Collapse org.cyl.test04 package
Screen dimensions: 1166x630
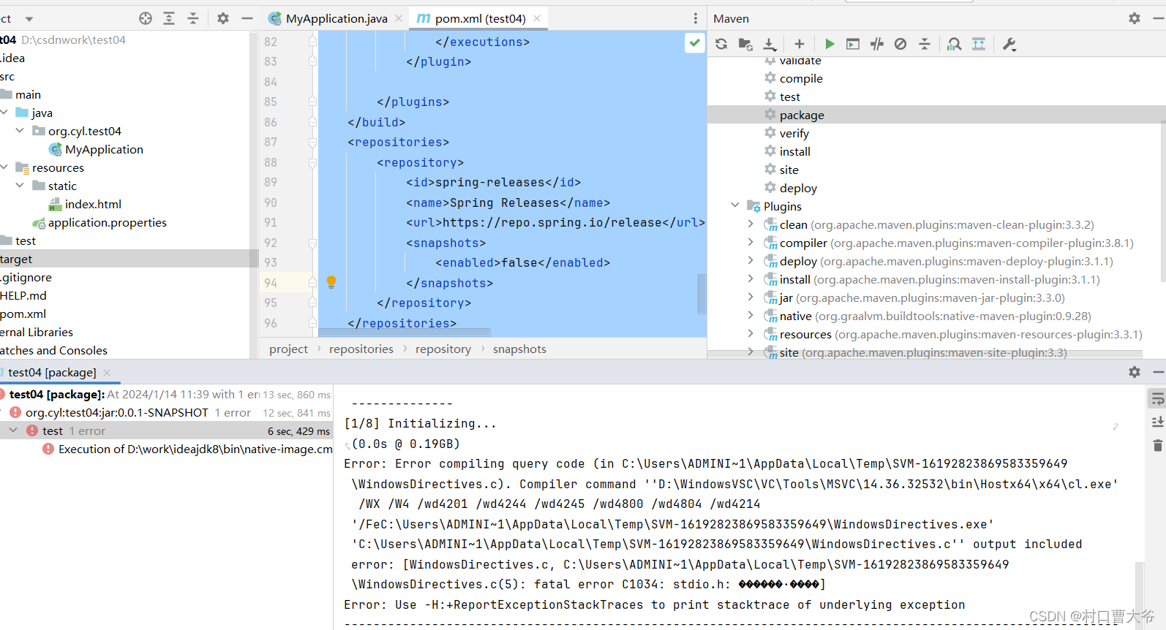coord(20,131)
